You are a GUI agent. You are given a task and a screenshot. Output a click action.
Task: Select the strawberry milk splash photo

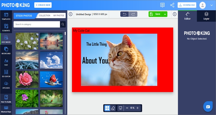(x=51, y=79)
